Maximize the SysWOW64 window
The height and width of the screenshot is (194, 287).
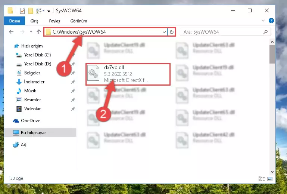[250, 10]
